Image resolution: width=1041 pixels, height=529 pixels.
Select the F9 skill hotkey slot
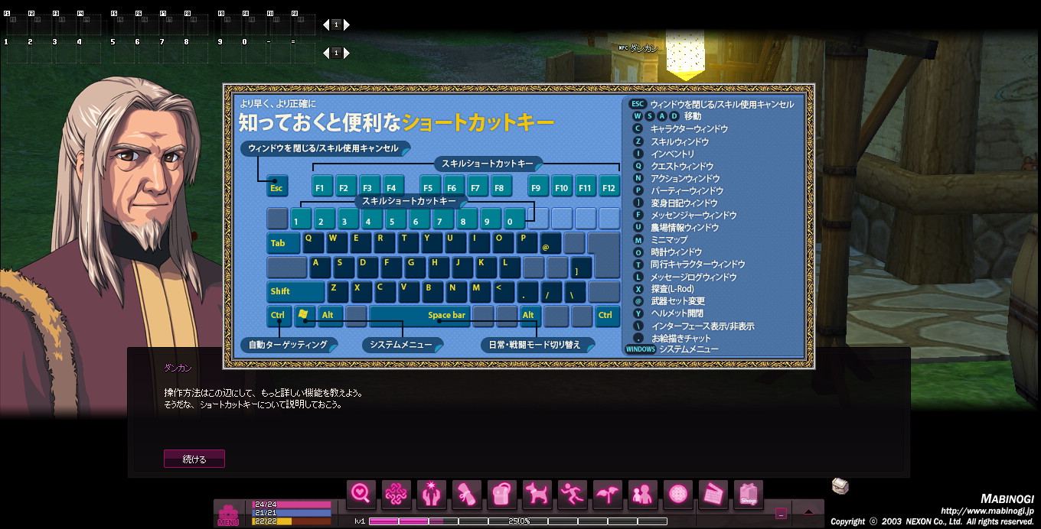[x=230, y=23]
